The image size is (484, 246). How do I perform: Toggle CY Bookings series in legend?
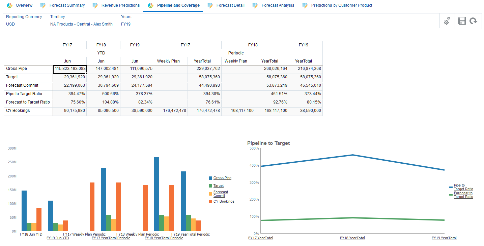pos(224,202)
